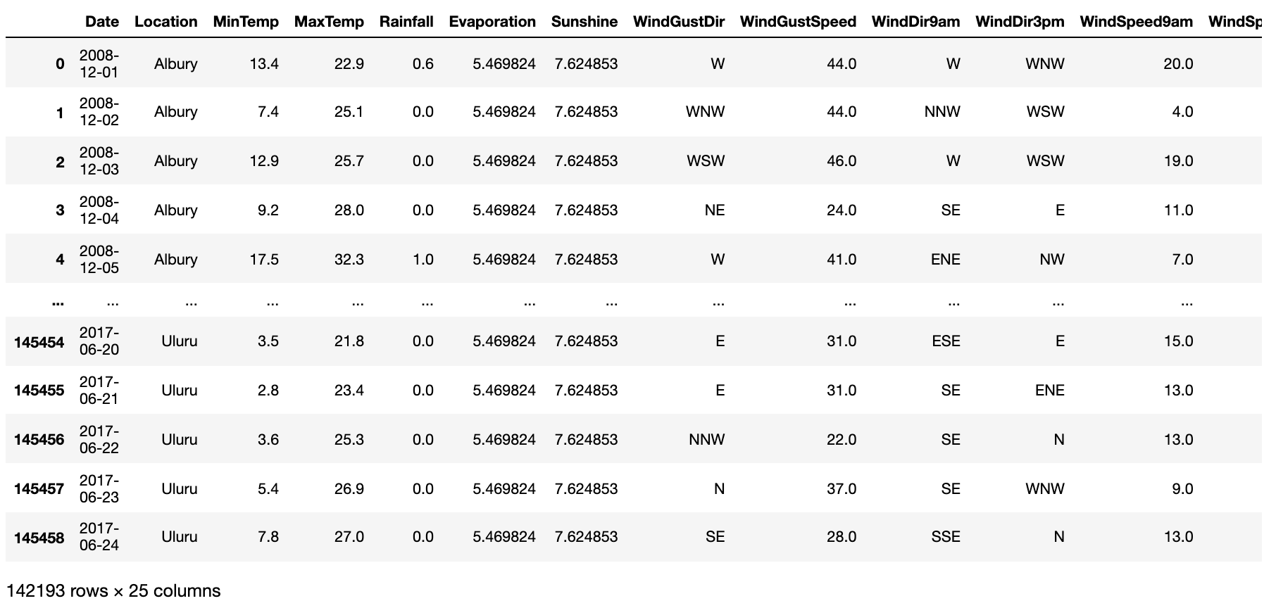
Task: Click the WindGustDir value NNW in row 145456
Action: (x=706, y=440)
